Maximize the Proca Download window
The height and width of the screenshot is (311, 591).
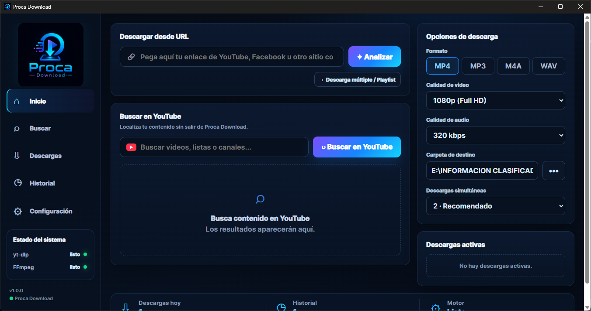560,7
